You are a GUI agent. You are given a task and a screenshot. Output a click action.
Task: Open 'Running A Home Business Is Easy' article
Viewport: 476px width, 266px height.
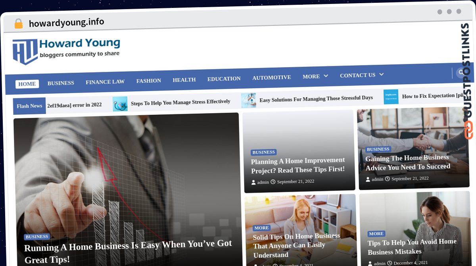[x=128, y=251]
